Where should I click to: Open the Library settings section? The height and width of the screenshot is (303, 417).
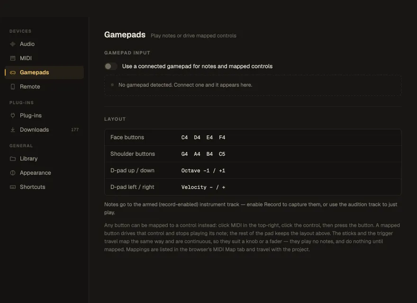pyautogui.click(x=45, y=159)
